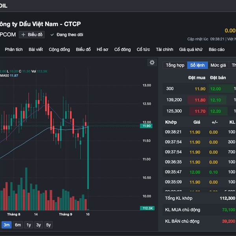This screenshot has width=236, height=236.
Task: Select the 3m chart range
Action: (7, 225)
